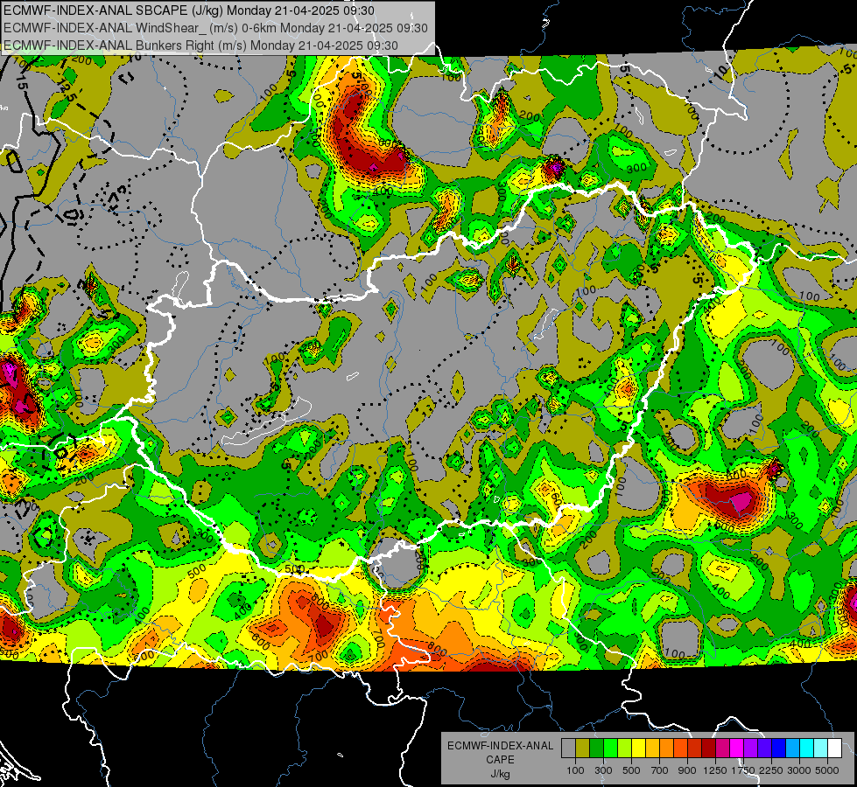Click the 1250 legend tick value
857x787 pixels.
[715, 770]
